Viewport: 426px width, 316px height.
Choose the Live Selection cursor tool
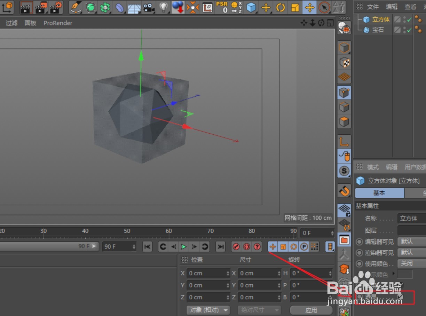point(324,7)
